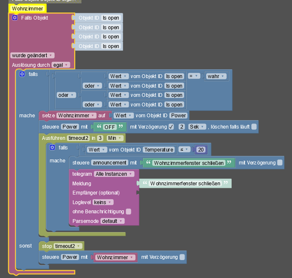
Task: Open Wohnzimmer variable dropdown in bottom steuere block
Action: (115, 258)
